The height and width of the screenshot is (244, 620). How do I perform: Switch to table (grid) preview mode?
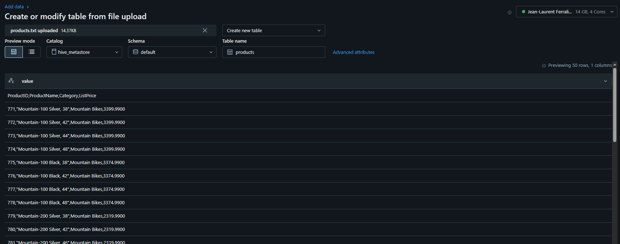14,52
